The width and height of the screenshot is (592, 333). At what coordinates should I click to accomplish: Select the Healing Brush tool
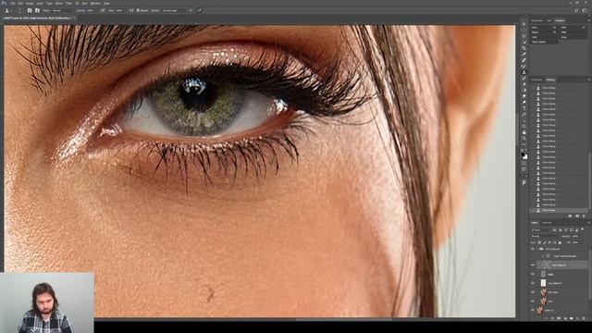pyautogui.click(x=524, y=60)
